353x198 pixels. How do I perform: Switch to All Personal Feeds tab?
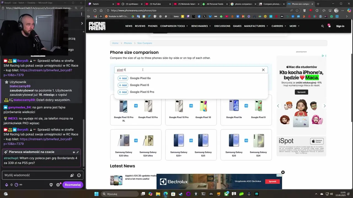click(215, 4)
